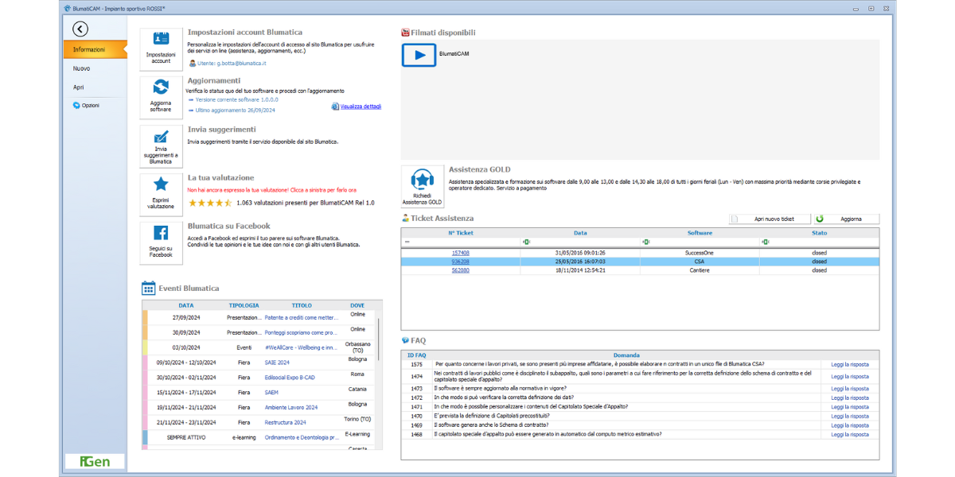The image size is (955, 477).
Task: Switch to the Nuovo menu item
Action: [x=82, y=68]
